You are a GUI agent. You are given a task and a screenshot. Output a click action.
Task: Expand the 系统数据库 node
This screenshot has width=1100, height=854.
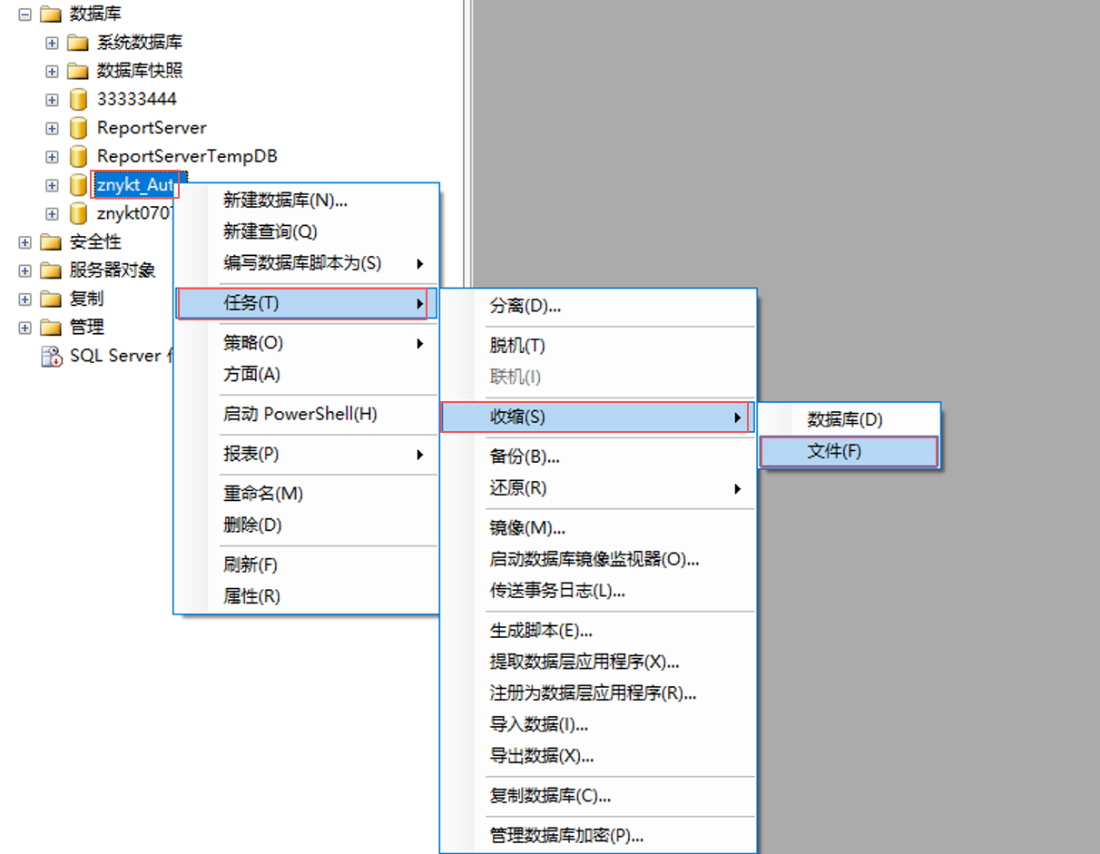(x=52, y=43)
